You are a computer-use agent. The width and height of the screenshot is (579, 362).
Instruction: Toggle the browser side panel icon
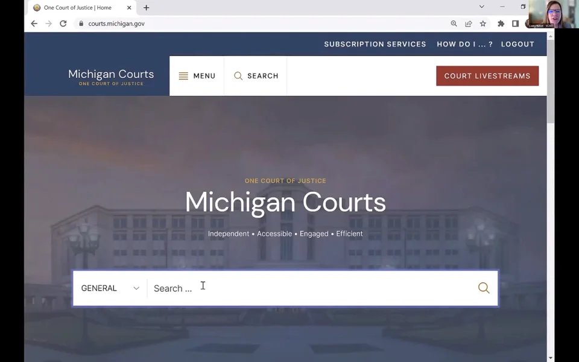(x=516, y=24)
